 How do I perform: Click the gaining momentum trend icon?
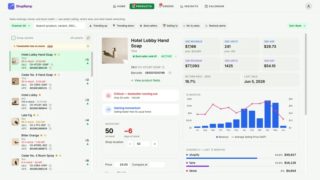pyautogui.click(x=108, y=110)
